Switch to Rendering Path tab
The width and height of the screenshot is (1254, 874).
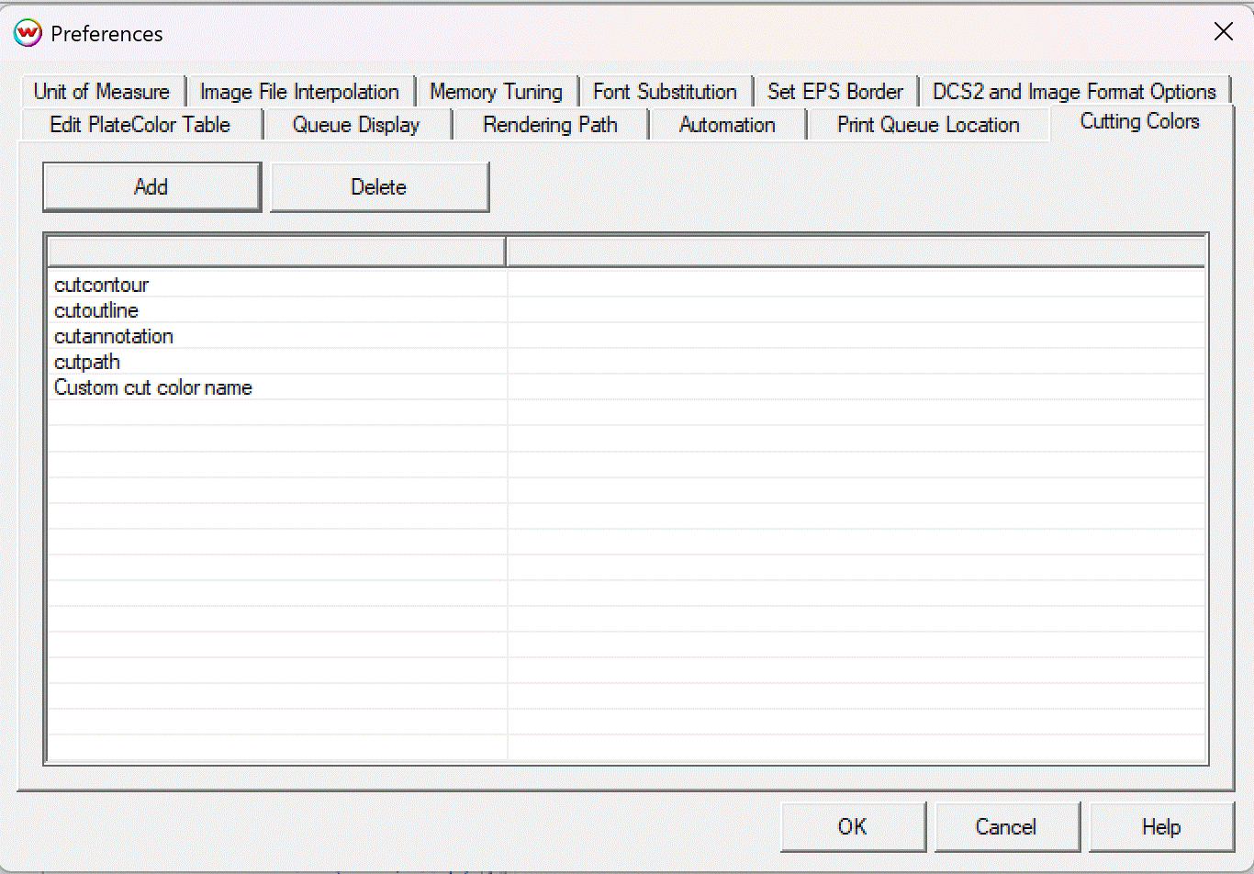click(x=550, y=125)
